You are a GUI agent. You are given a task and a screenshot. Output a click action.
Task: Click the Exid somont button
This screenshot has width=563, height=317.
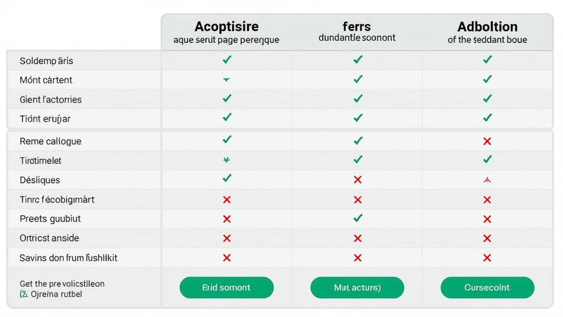click(x=227, y=287)
